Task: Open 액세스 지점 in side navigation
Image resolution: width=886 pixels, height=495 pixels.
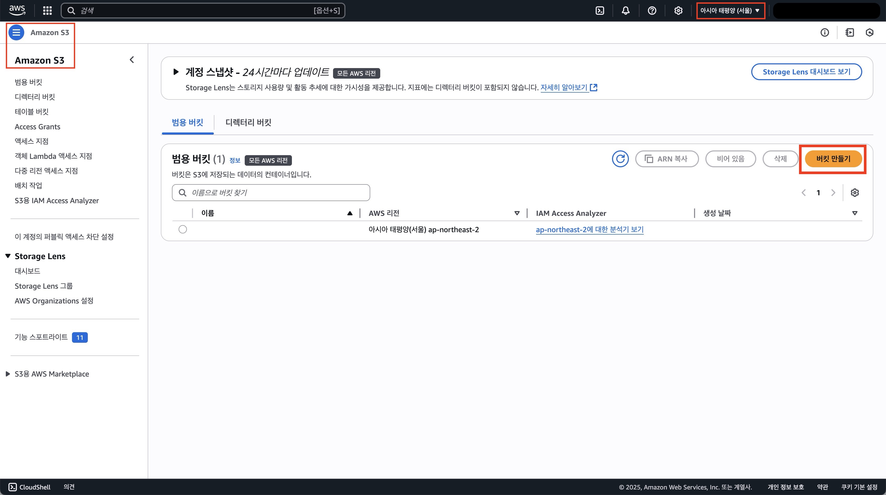Action: pyautogui.click(x=32, y=141)
